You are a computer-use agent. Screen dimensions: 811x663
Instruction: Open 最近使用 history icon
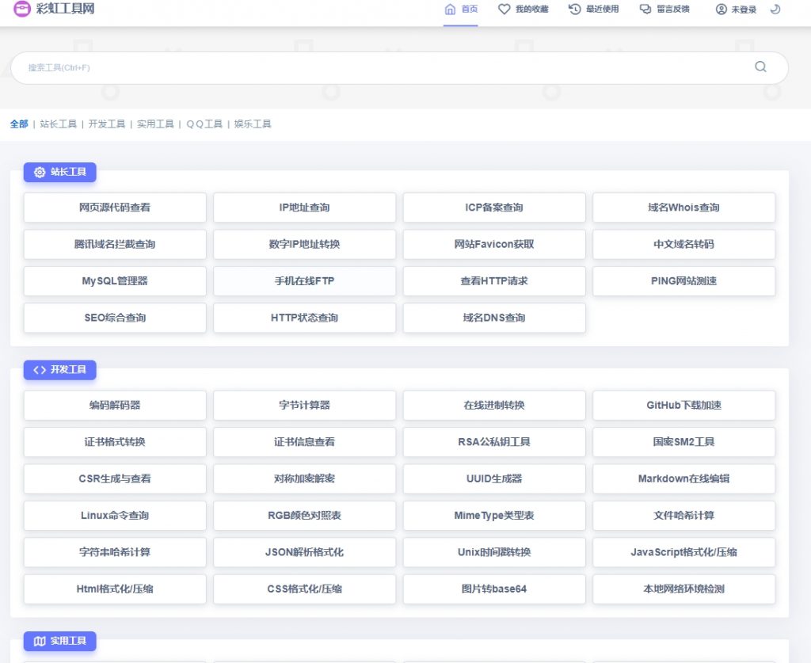(575, 10)
